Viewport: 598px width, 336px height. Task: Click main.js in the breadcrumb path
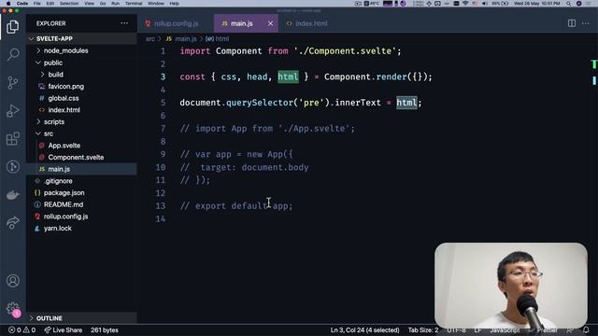pos(186,38)
